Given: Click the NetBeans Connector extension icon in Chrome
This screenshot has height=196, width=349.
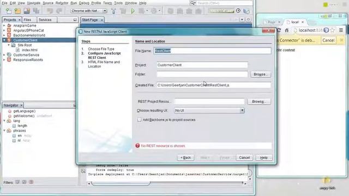Looking at the screenshot, I should click(326, 30).
